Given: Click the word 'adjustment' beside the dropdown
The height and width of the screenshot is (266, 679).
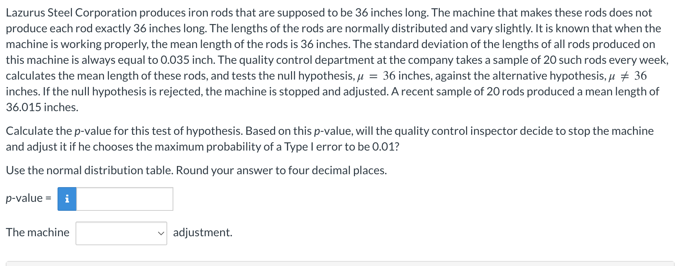Looking at the screenshot, I should coord(202,233).
